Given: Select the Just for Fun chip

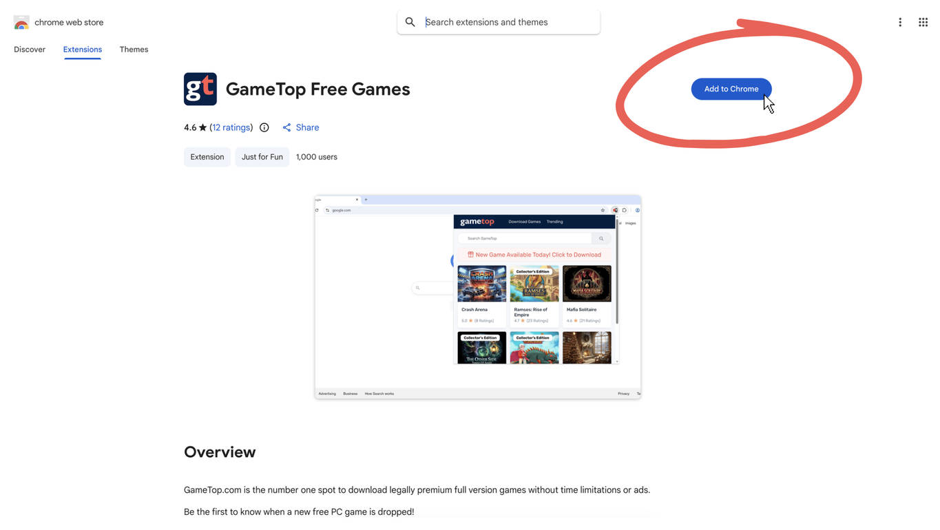Looking at the screenshot, I should [262, 157].
